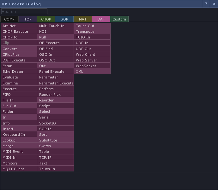
Task: Select the DAT tab
Action: tap(101, 19)
